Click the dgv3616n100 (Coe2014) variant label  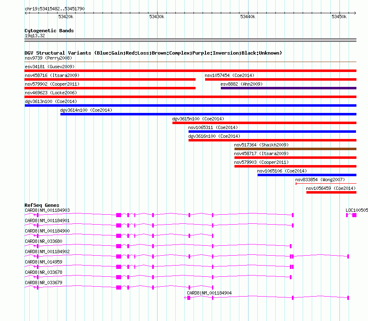click(214, 136)
